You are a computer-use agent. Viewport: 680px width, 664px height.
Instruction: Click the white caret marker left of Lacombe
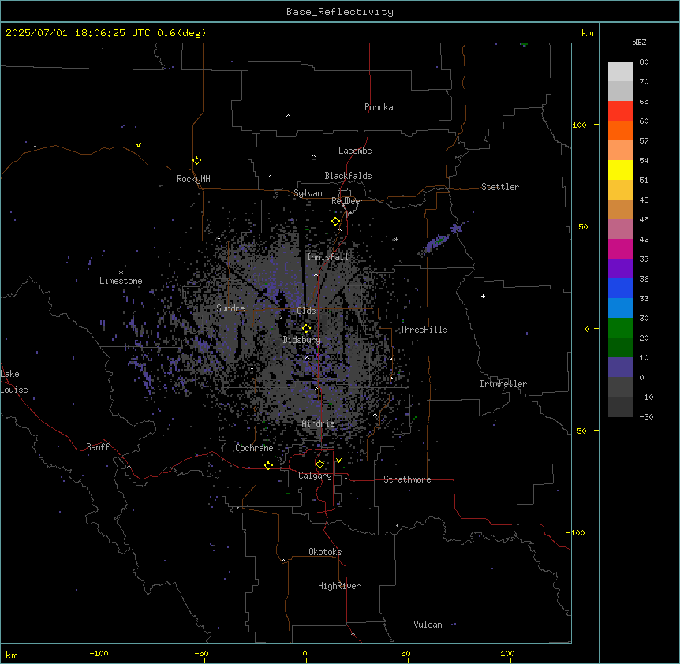pos(313,156)
